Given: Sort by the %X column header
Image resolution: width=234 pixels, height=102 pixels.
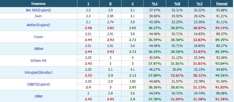Looking at the screenshot, I should 177,4.
